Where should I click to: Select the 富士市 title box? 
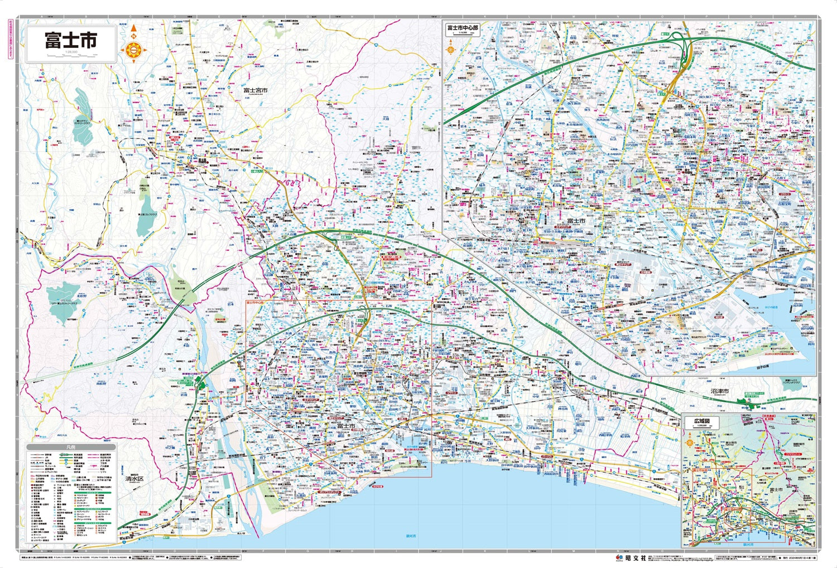pyautogui.click(x=70, y=40)
